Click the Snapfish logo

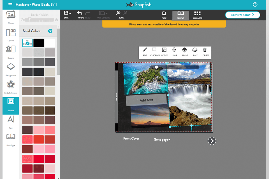[x=139, y=5]
